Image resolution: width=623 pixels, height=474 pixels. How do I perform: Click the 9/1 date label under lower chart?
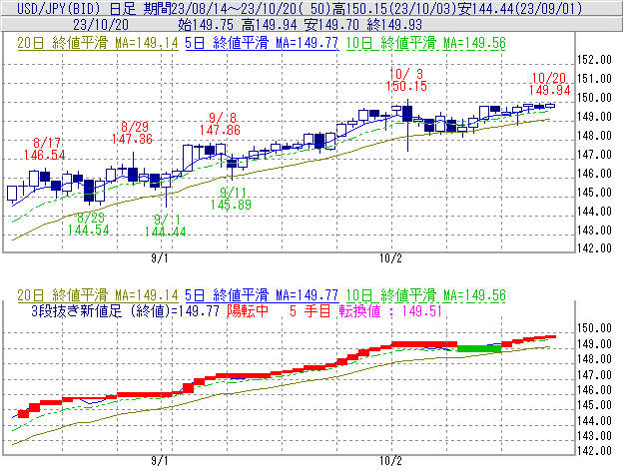(x=160, y=460)
